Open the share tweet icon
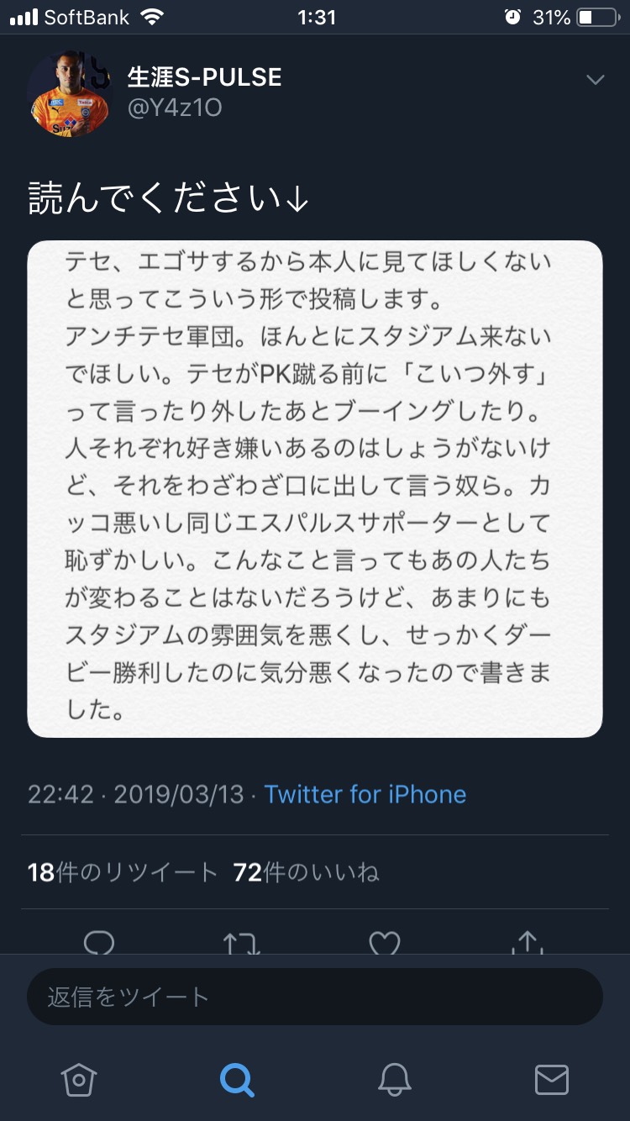Screen dimensions: 630x1121 (x=528, y=943)
